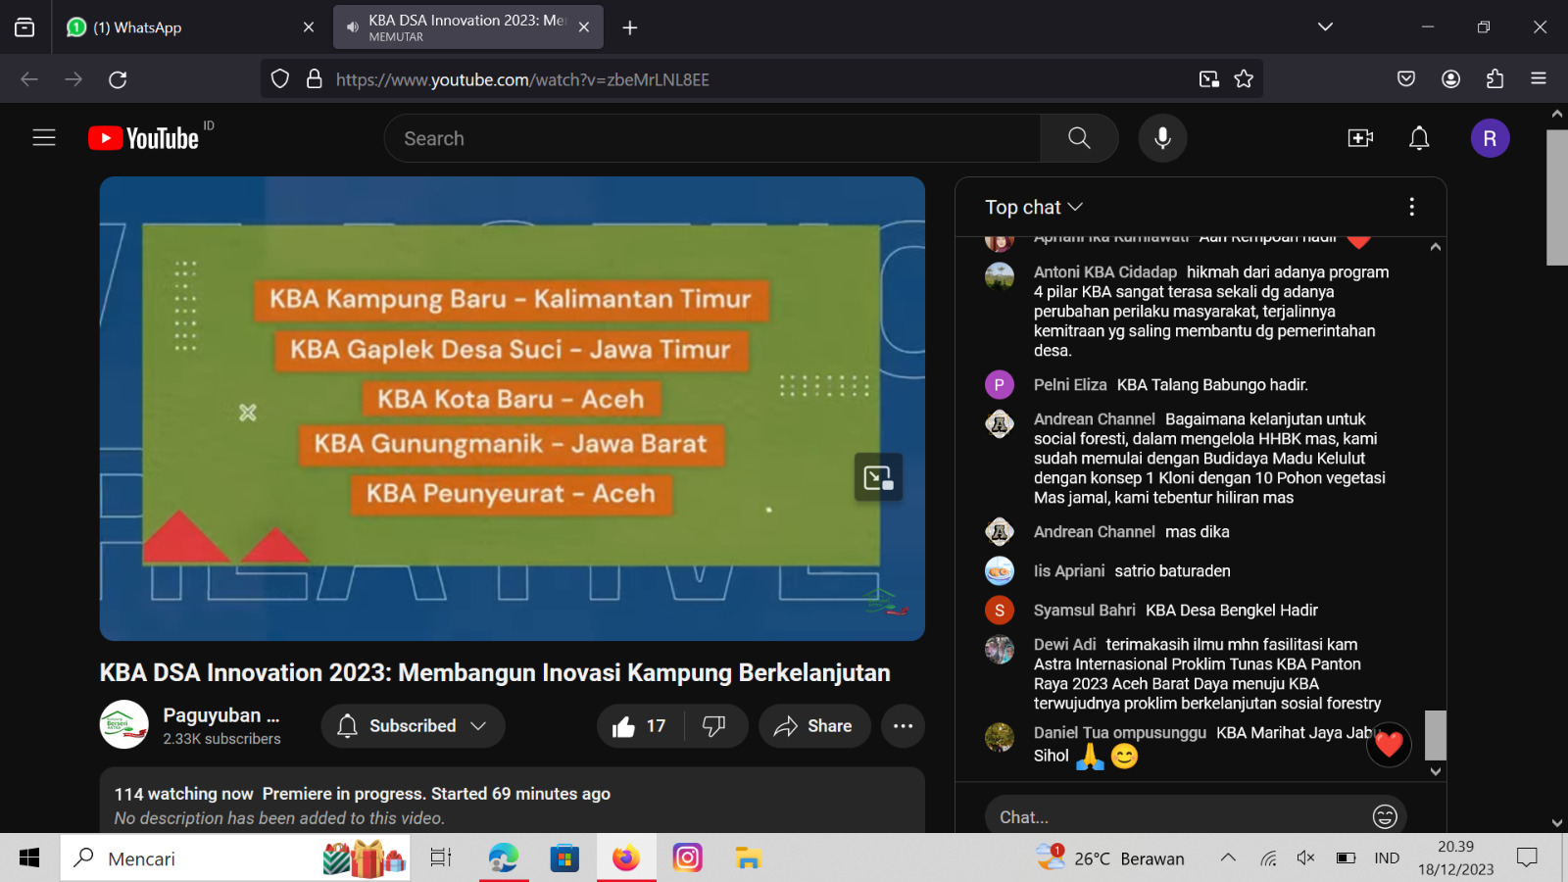Click the live chat scrollbar thumb
Image resolution: width=1568 pixels, height=882 pixels.
tap(1435, 735)
